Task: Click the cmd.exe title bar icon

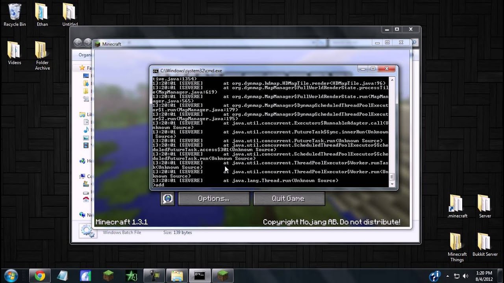Action: tap(156, 71)
